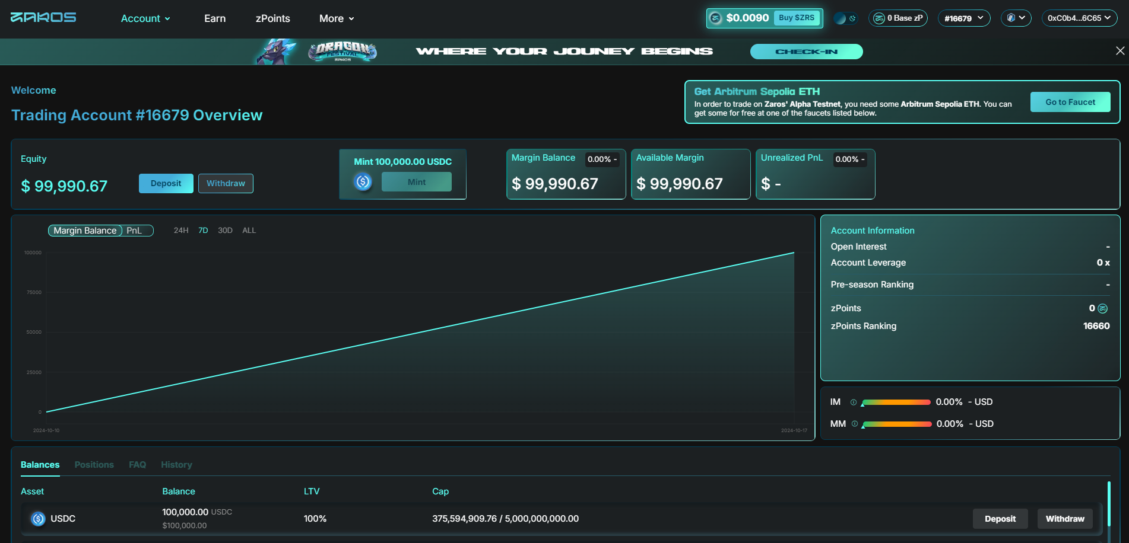Toggle dark/light theme switch

click(x=845, y=18)
